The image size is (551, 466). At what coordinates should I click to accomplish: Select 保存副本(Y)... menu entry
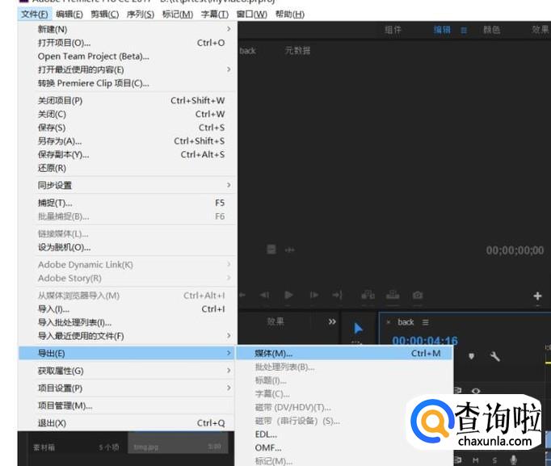tap(127, 154)
